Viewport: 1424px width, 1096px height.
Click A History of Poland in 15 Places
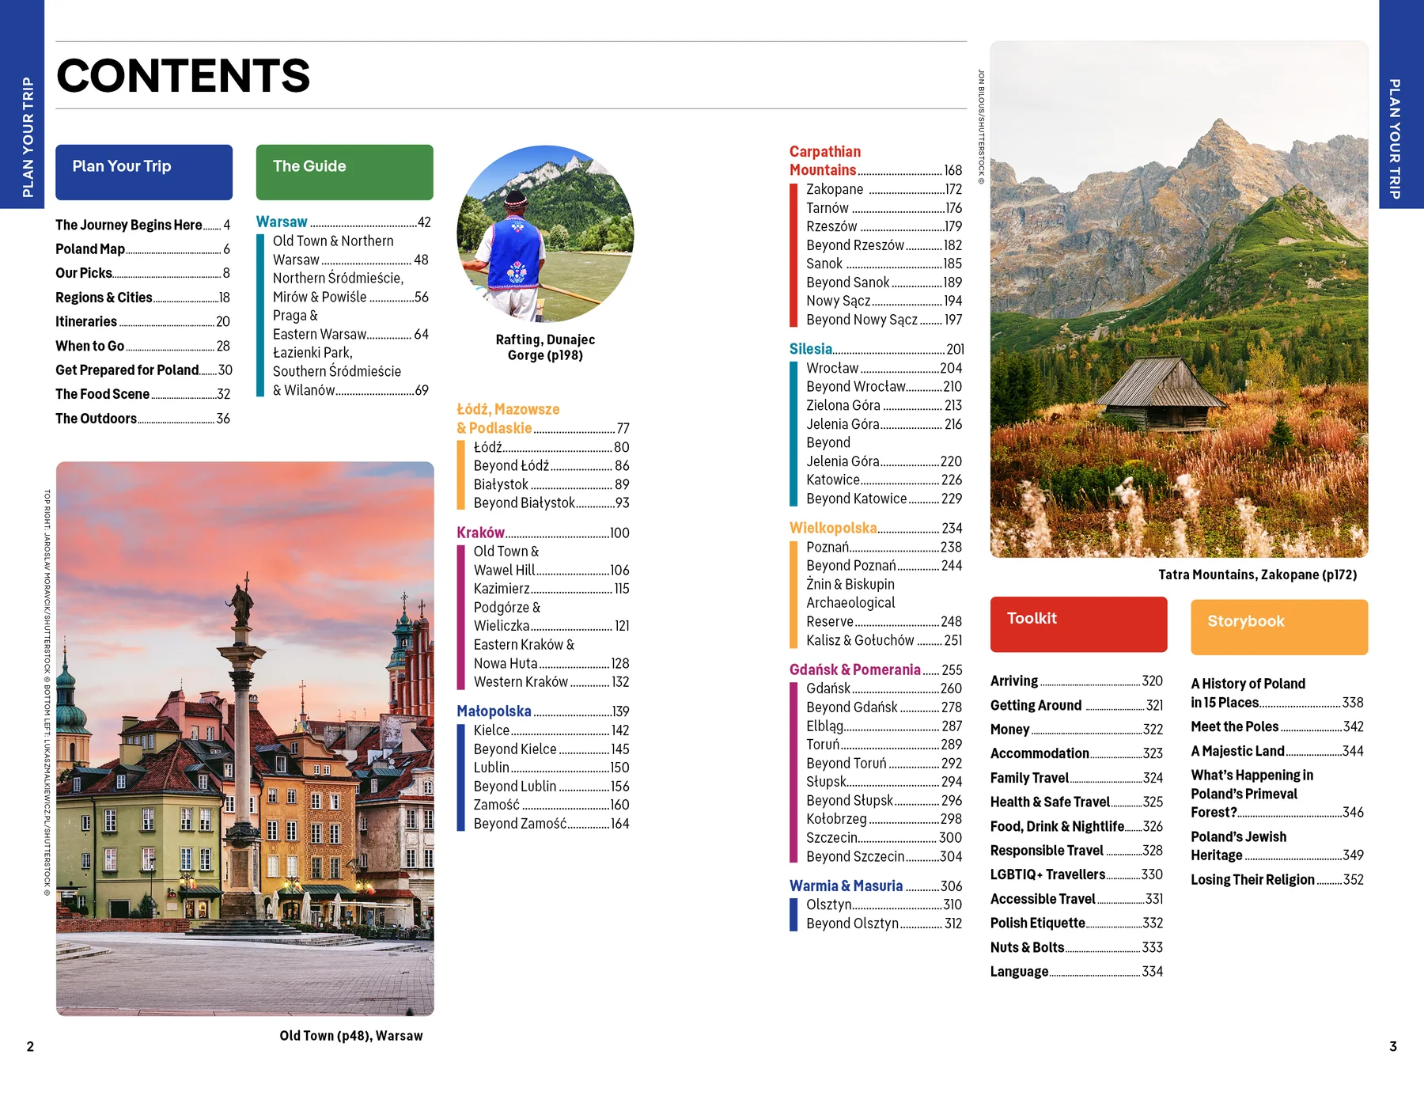[x=1248, y=692]
